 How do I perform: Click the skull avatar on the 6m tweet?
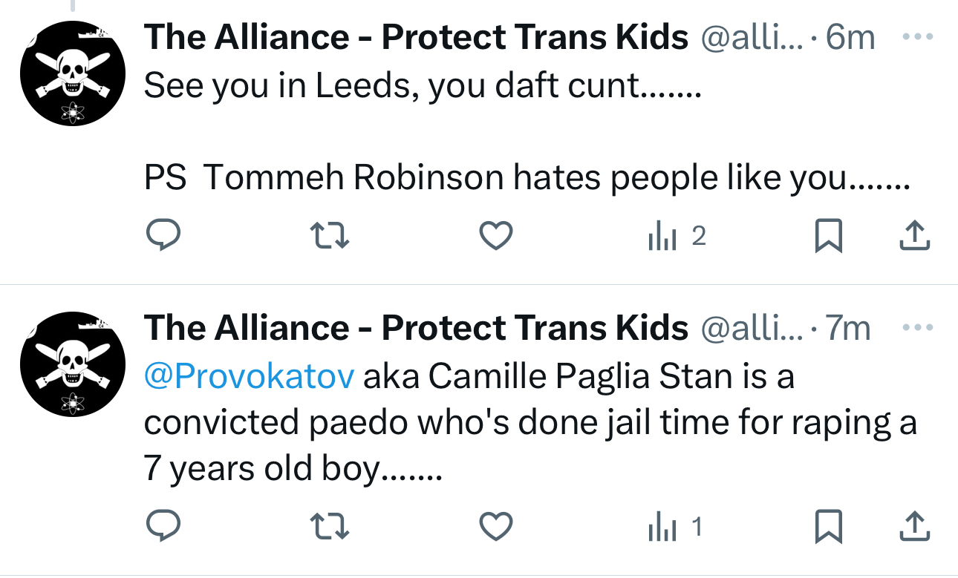pyautogui.click(x=72, y=73)
